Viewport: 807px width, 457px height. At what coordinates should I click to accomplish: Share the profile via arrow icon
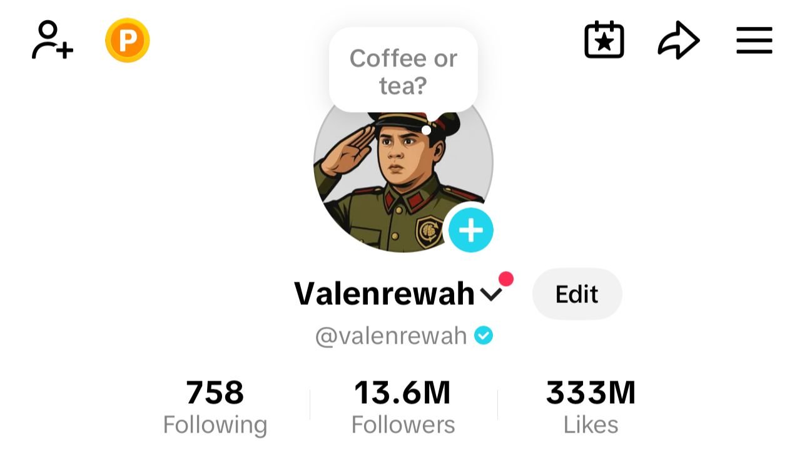679,41
